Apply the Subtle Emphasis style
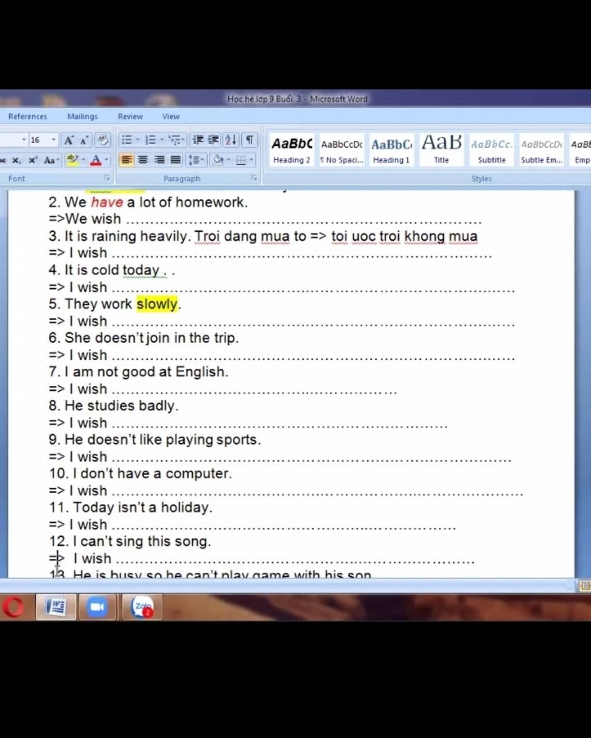 point(541,150)
